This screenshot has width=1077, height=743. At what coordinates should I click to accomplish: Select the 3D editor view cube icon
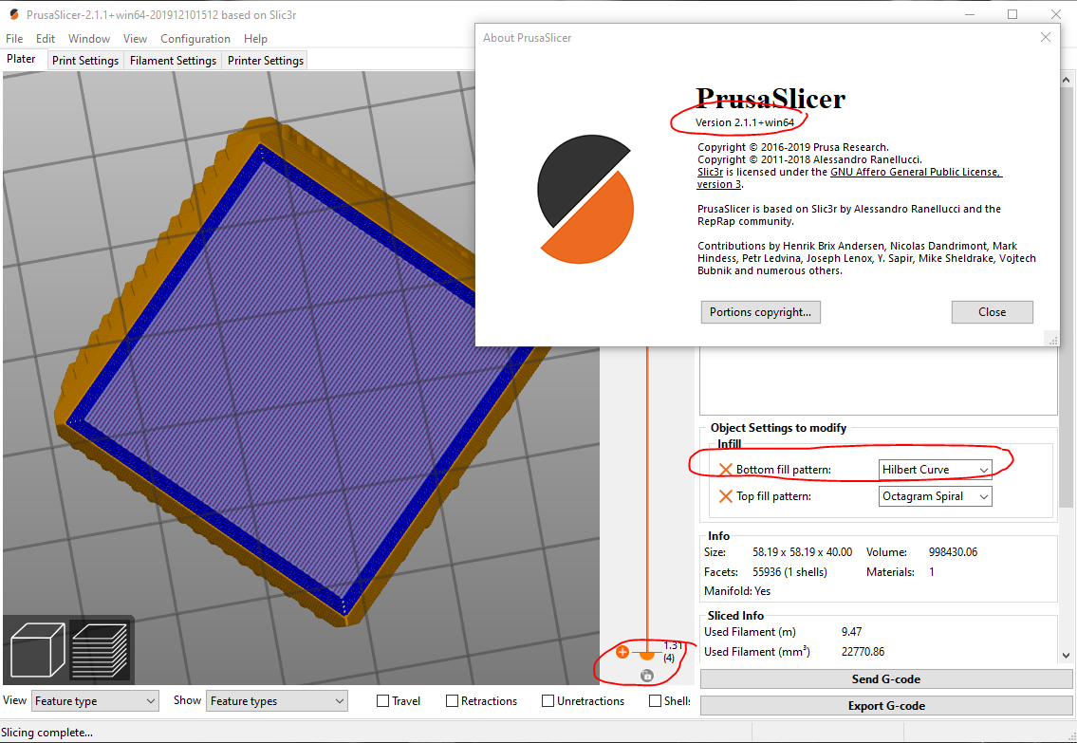tap(36, 650)
